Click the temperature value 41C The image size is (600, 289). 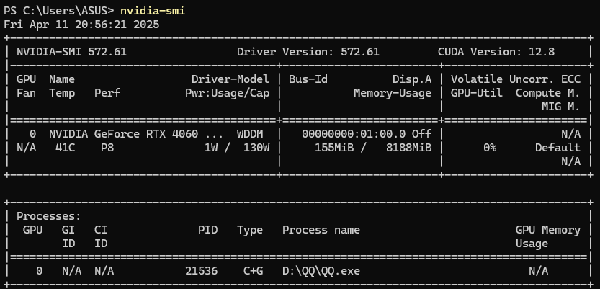point(65,148)
